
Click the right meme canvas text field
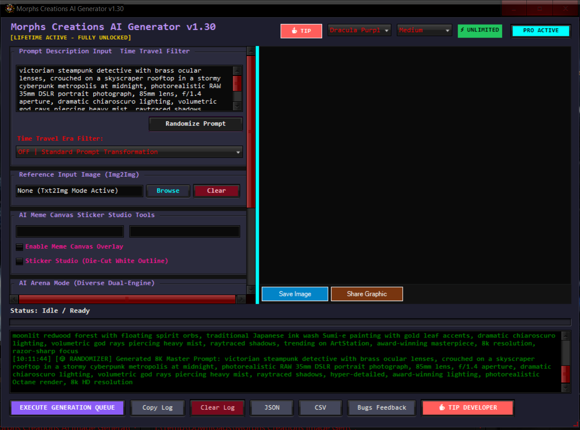click(x=184, y=231)
